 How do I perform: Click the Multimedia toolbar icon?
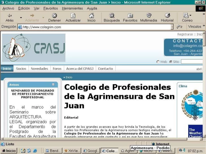149,16
